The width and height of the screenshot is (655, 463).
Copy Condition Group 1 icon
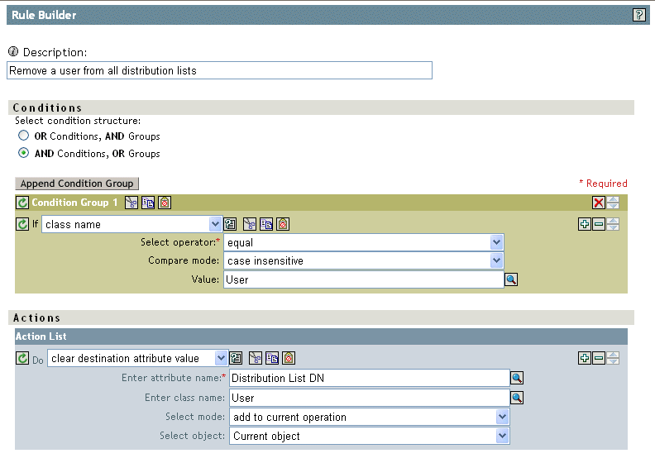(148, 203)
